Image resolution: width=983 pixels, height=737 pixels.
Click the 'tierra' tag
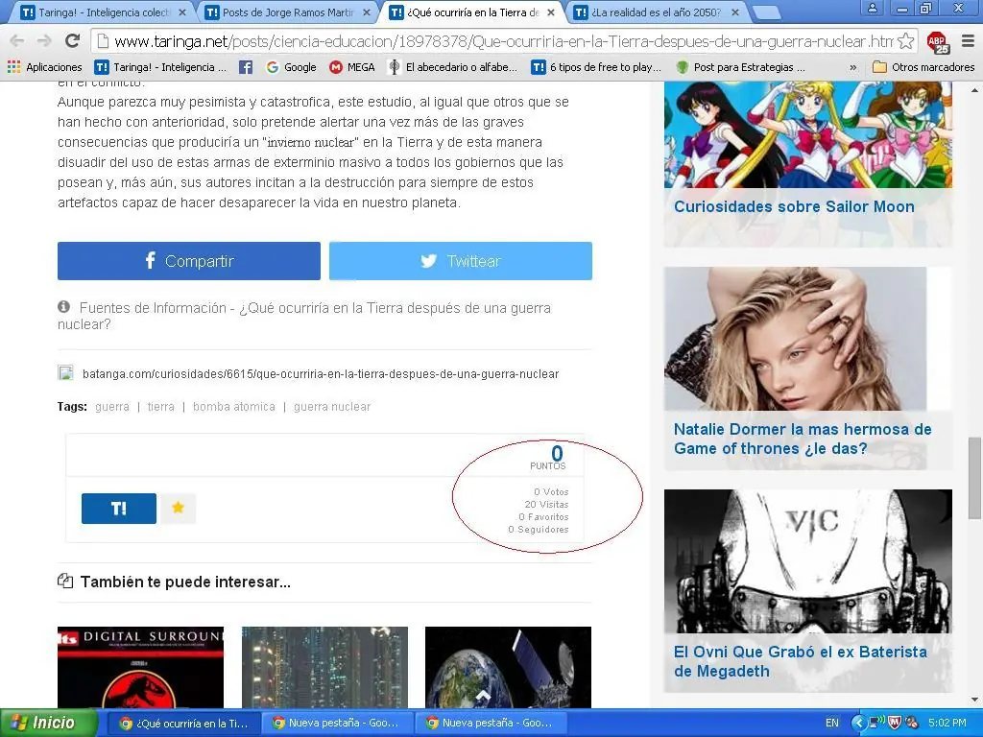(161, 407)
